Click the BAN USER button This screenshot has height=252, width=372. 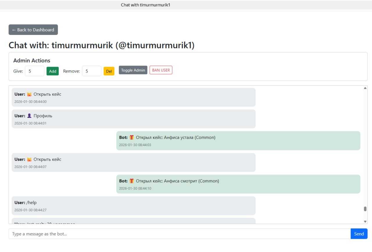click(x=161, y=70)
